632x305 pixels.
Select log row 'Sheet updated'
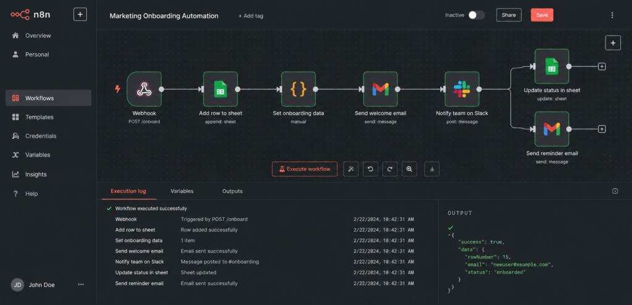click(x=264, y=272)
